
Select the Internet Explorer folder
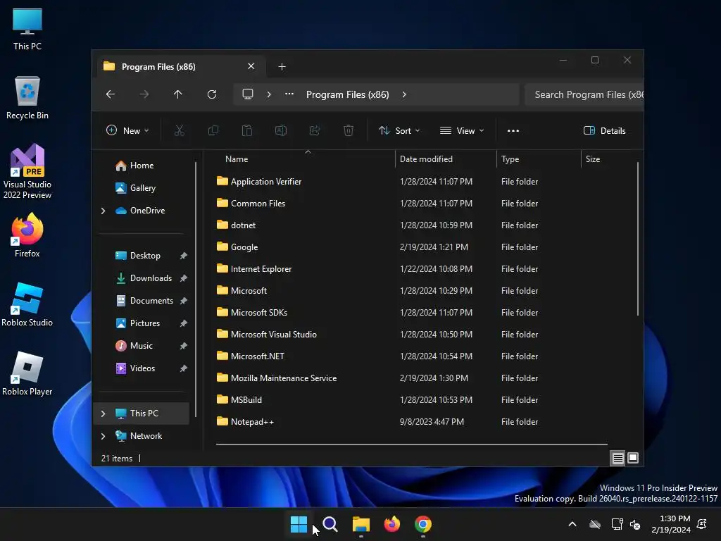261,269
